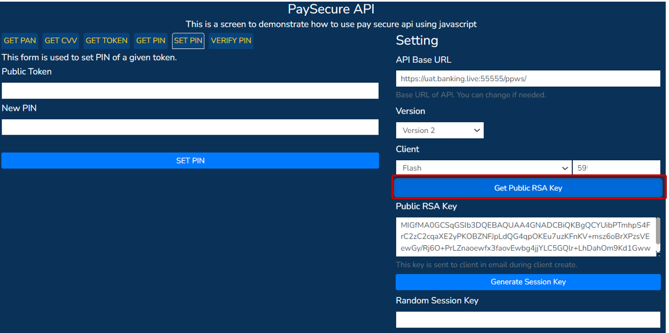
Task: Click the Client label
Action: pos(408,149)
